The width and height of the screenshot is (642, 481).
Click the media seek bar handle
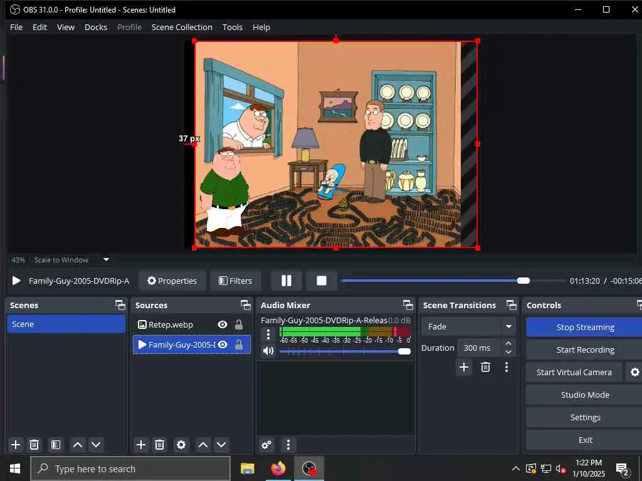[524, 281]
